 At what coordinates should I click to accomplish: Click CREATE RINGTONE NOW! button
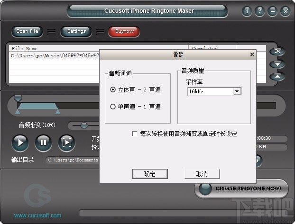click(x=241, y=188)
